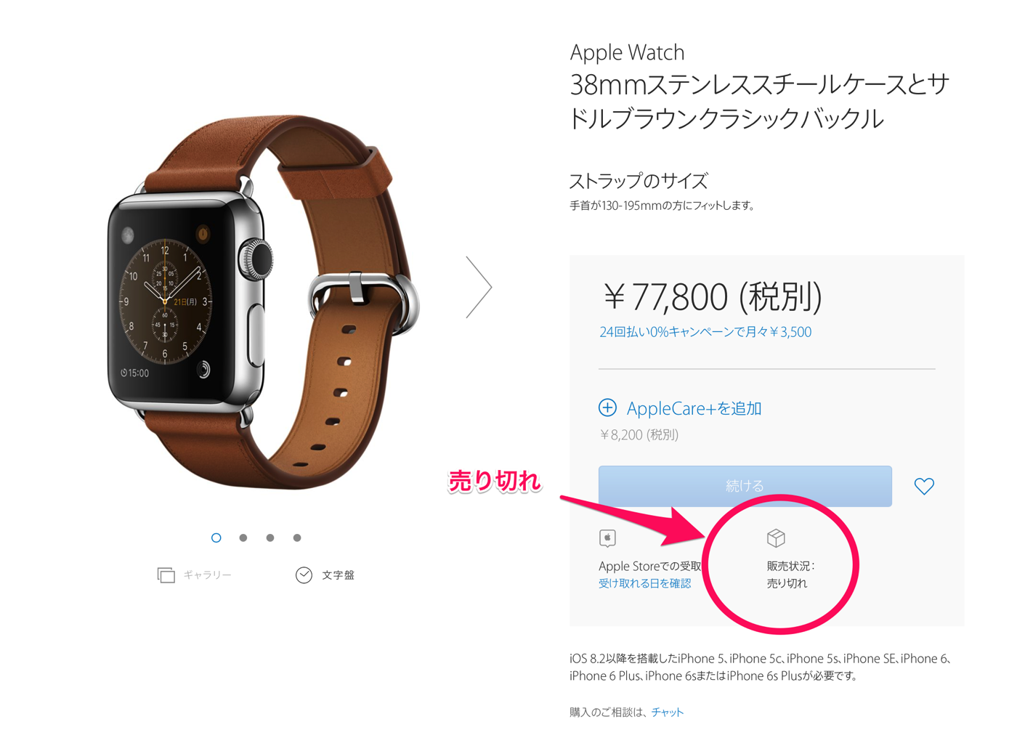Select the second gallery pagination dot
The image size is (1017, 738).
click(x=243, y=538)
